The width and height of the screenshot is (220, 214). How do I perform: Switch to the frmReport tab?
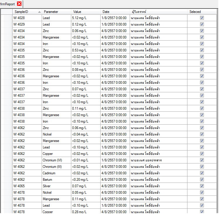pyautogui.click(x=8, y=4)
